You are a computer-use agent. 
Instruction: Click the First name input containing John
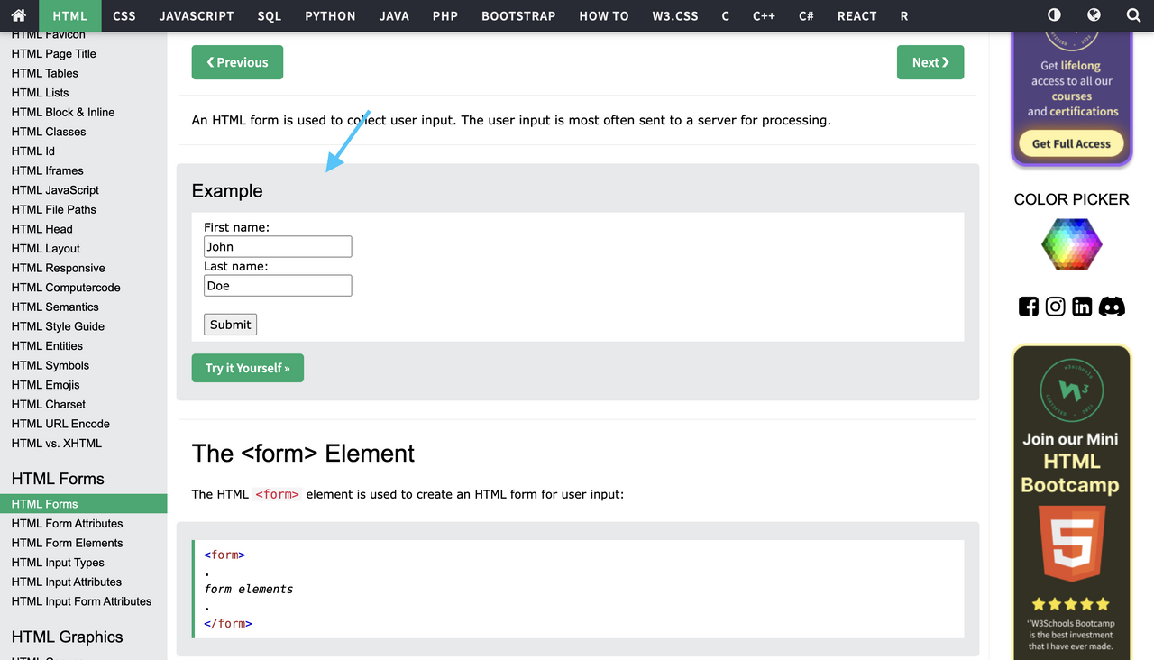[x=277, y=246]
